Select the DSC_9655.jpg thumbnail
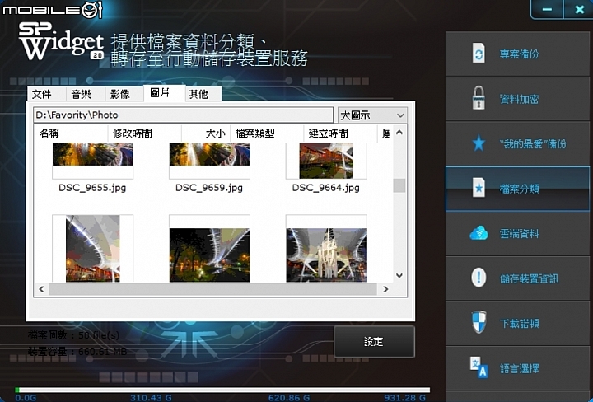This screenshot has width=593, height=402. click(x=92, y=161)
